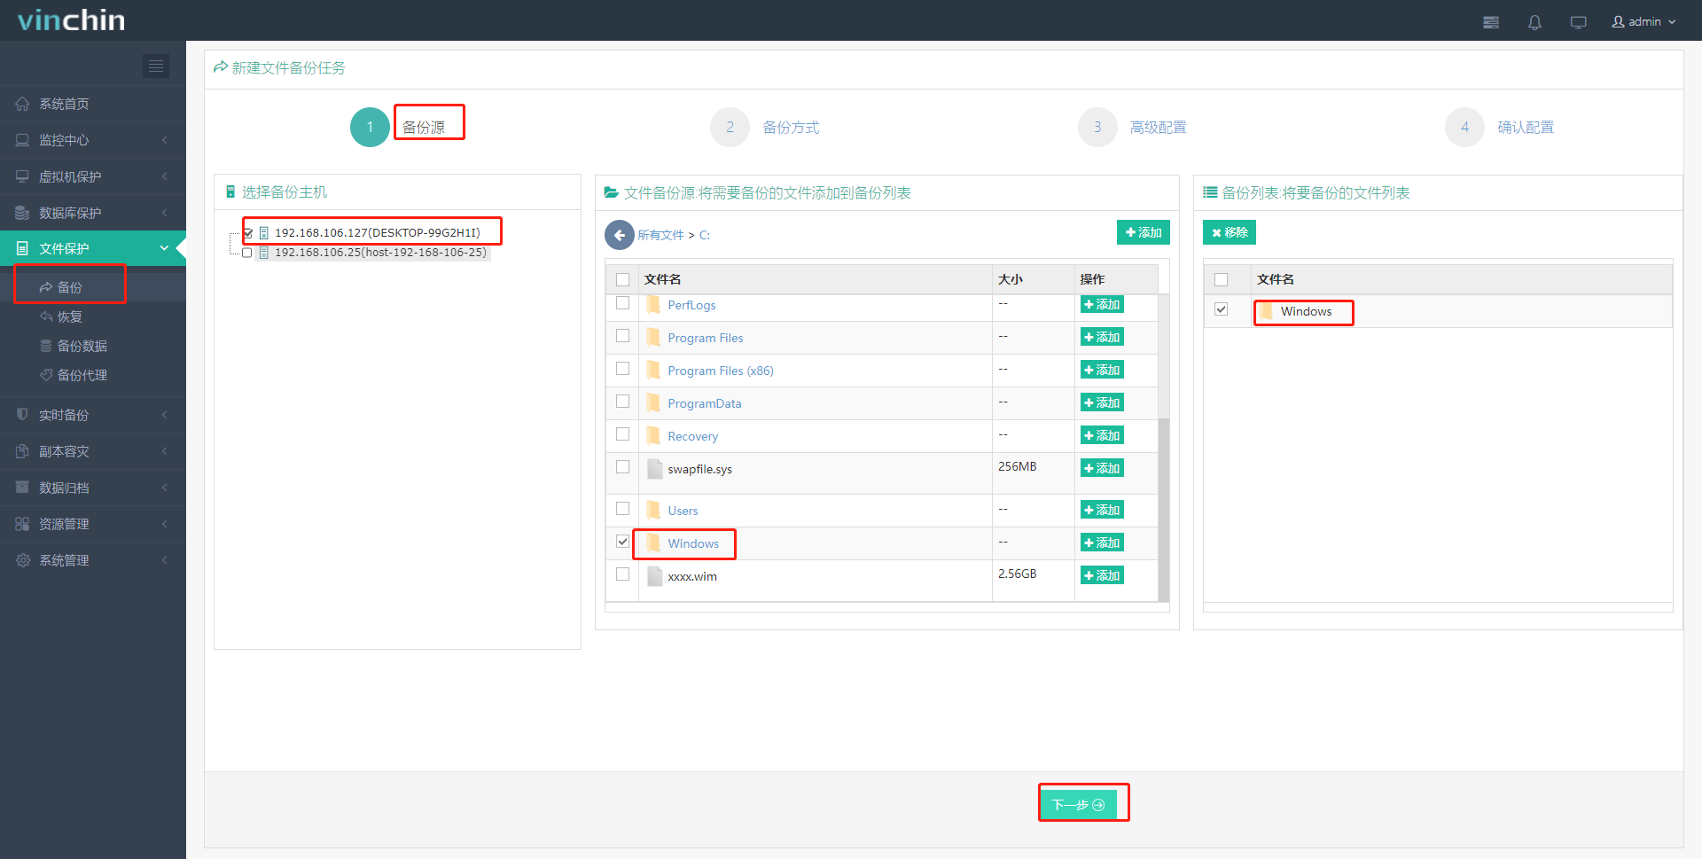
Task: Go to 系统首页 in sidebar
Action: tap(93, 104)
